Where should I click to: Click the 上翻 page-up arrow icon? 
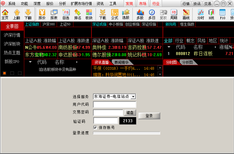16,14
